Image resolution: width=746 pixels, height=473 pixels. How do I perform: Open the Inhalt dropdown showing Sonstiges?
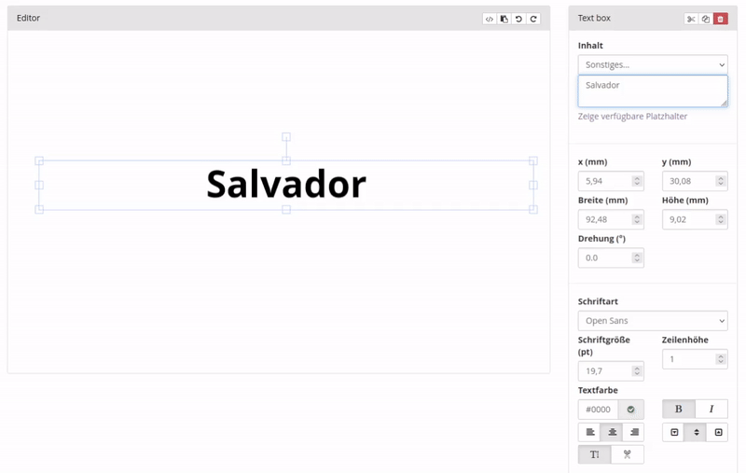point(652,64)
